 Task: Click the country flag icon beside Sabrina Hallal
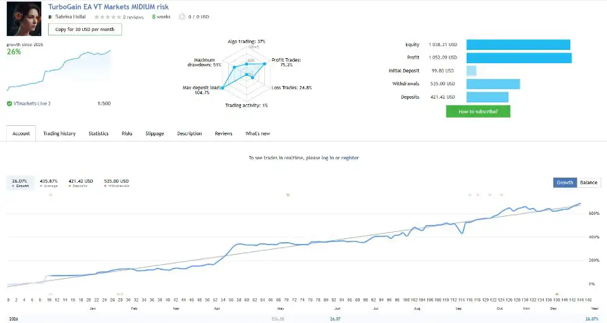click(51, 17)
